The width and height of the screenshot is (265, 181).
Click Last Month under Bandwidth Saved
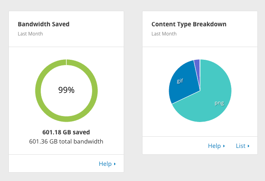(30, 34)
